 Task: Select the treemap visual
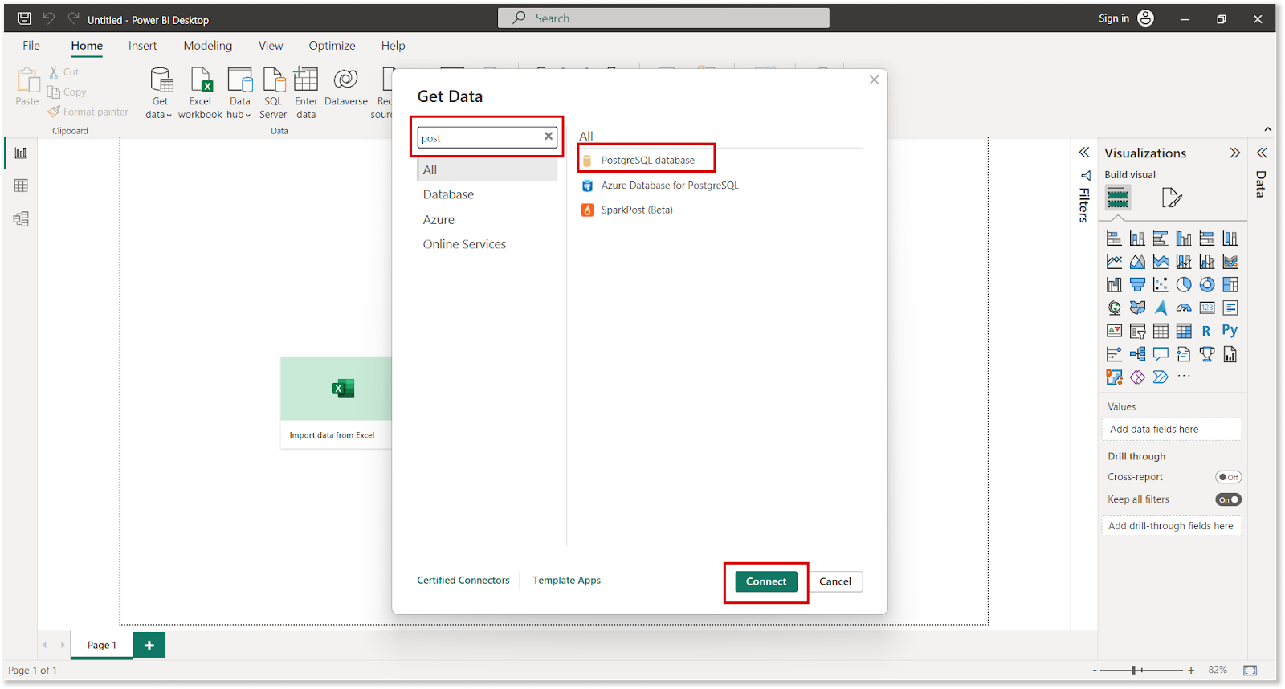pos(1230,285)
